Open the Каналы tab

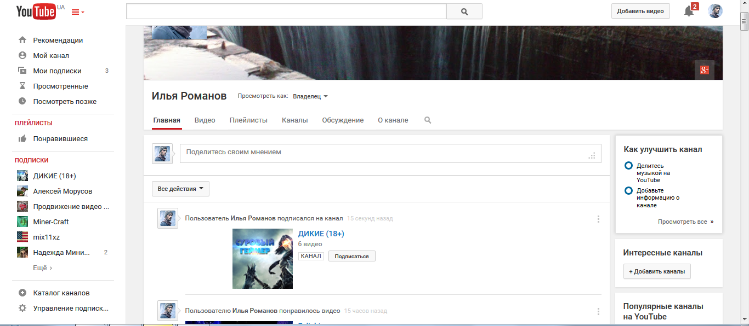click(x=295, y=120)
